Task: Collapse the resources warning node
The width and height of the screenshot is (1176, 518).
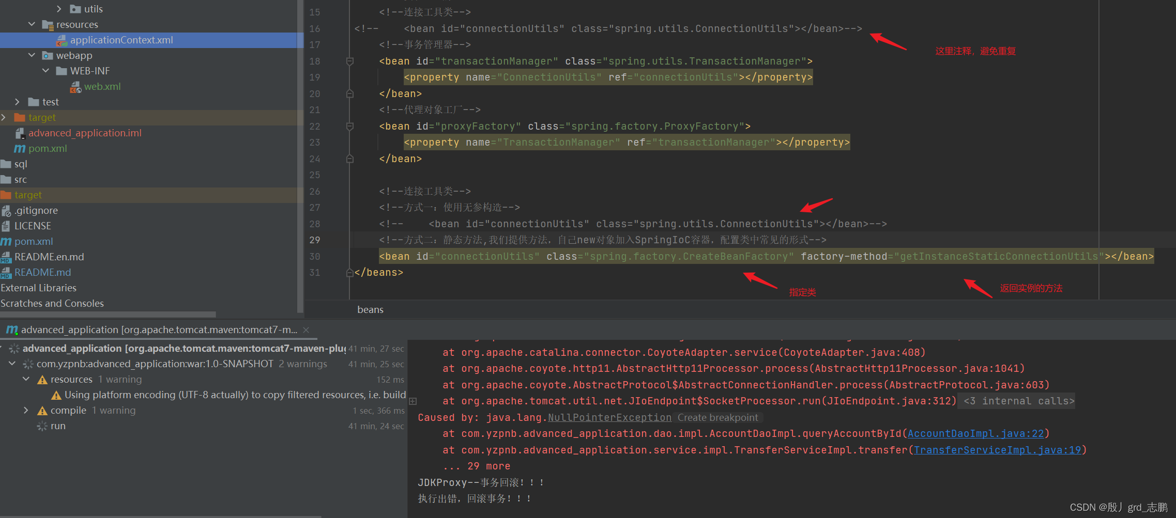Action: [26, 379]
